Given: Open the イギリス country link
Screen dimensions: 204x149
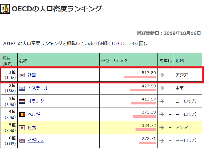Looking at the screenshot, I should [x=36, y=141].
